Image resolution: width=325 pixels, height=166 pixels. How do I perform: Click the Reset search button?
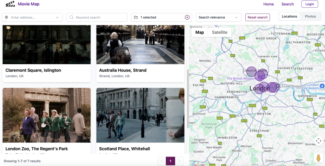point(257,17)
